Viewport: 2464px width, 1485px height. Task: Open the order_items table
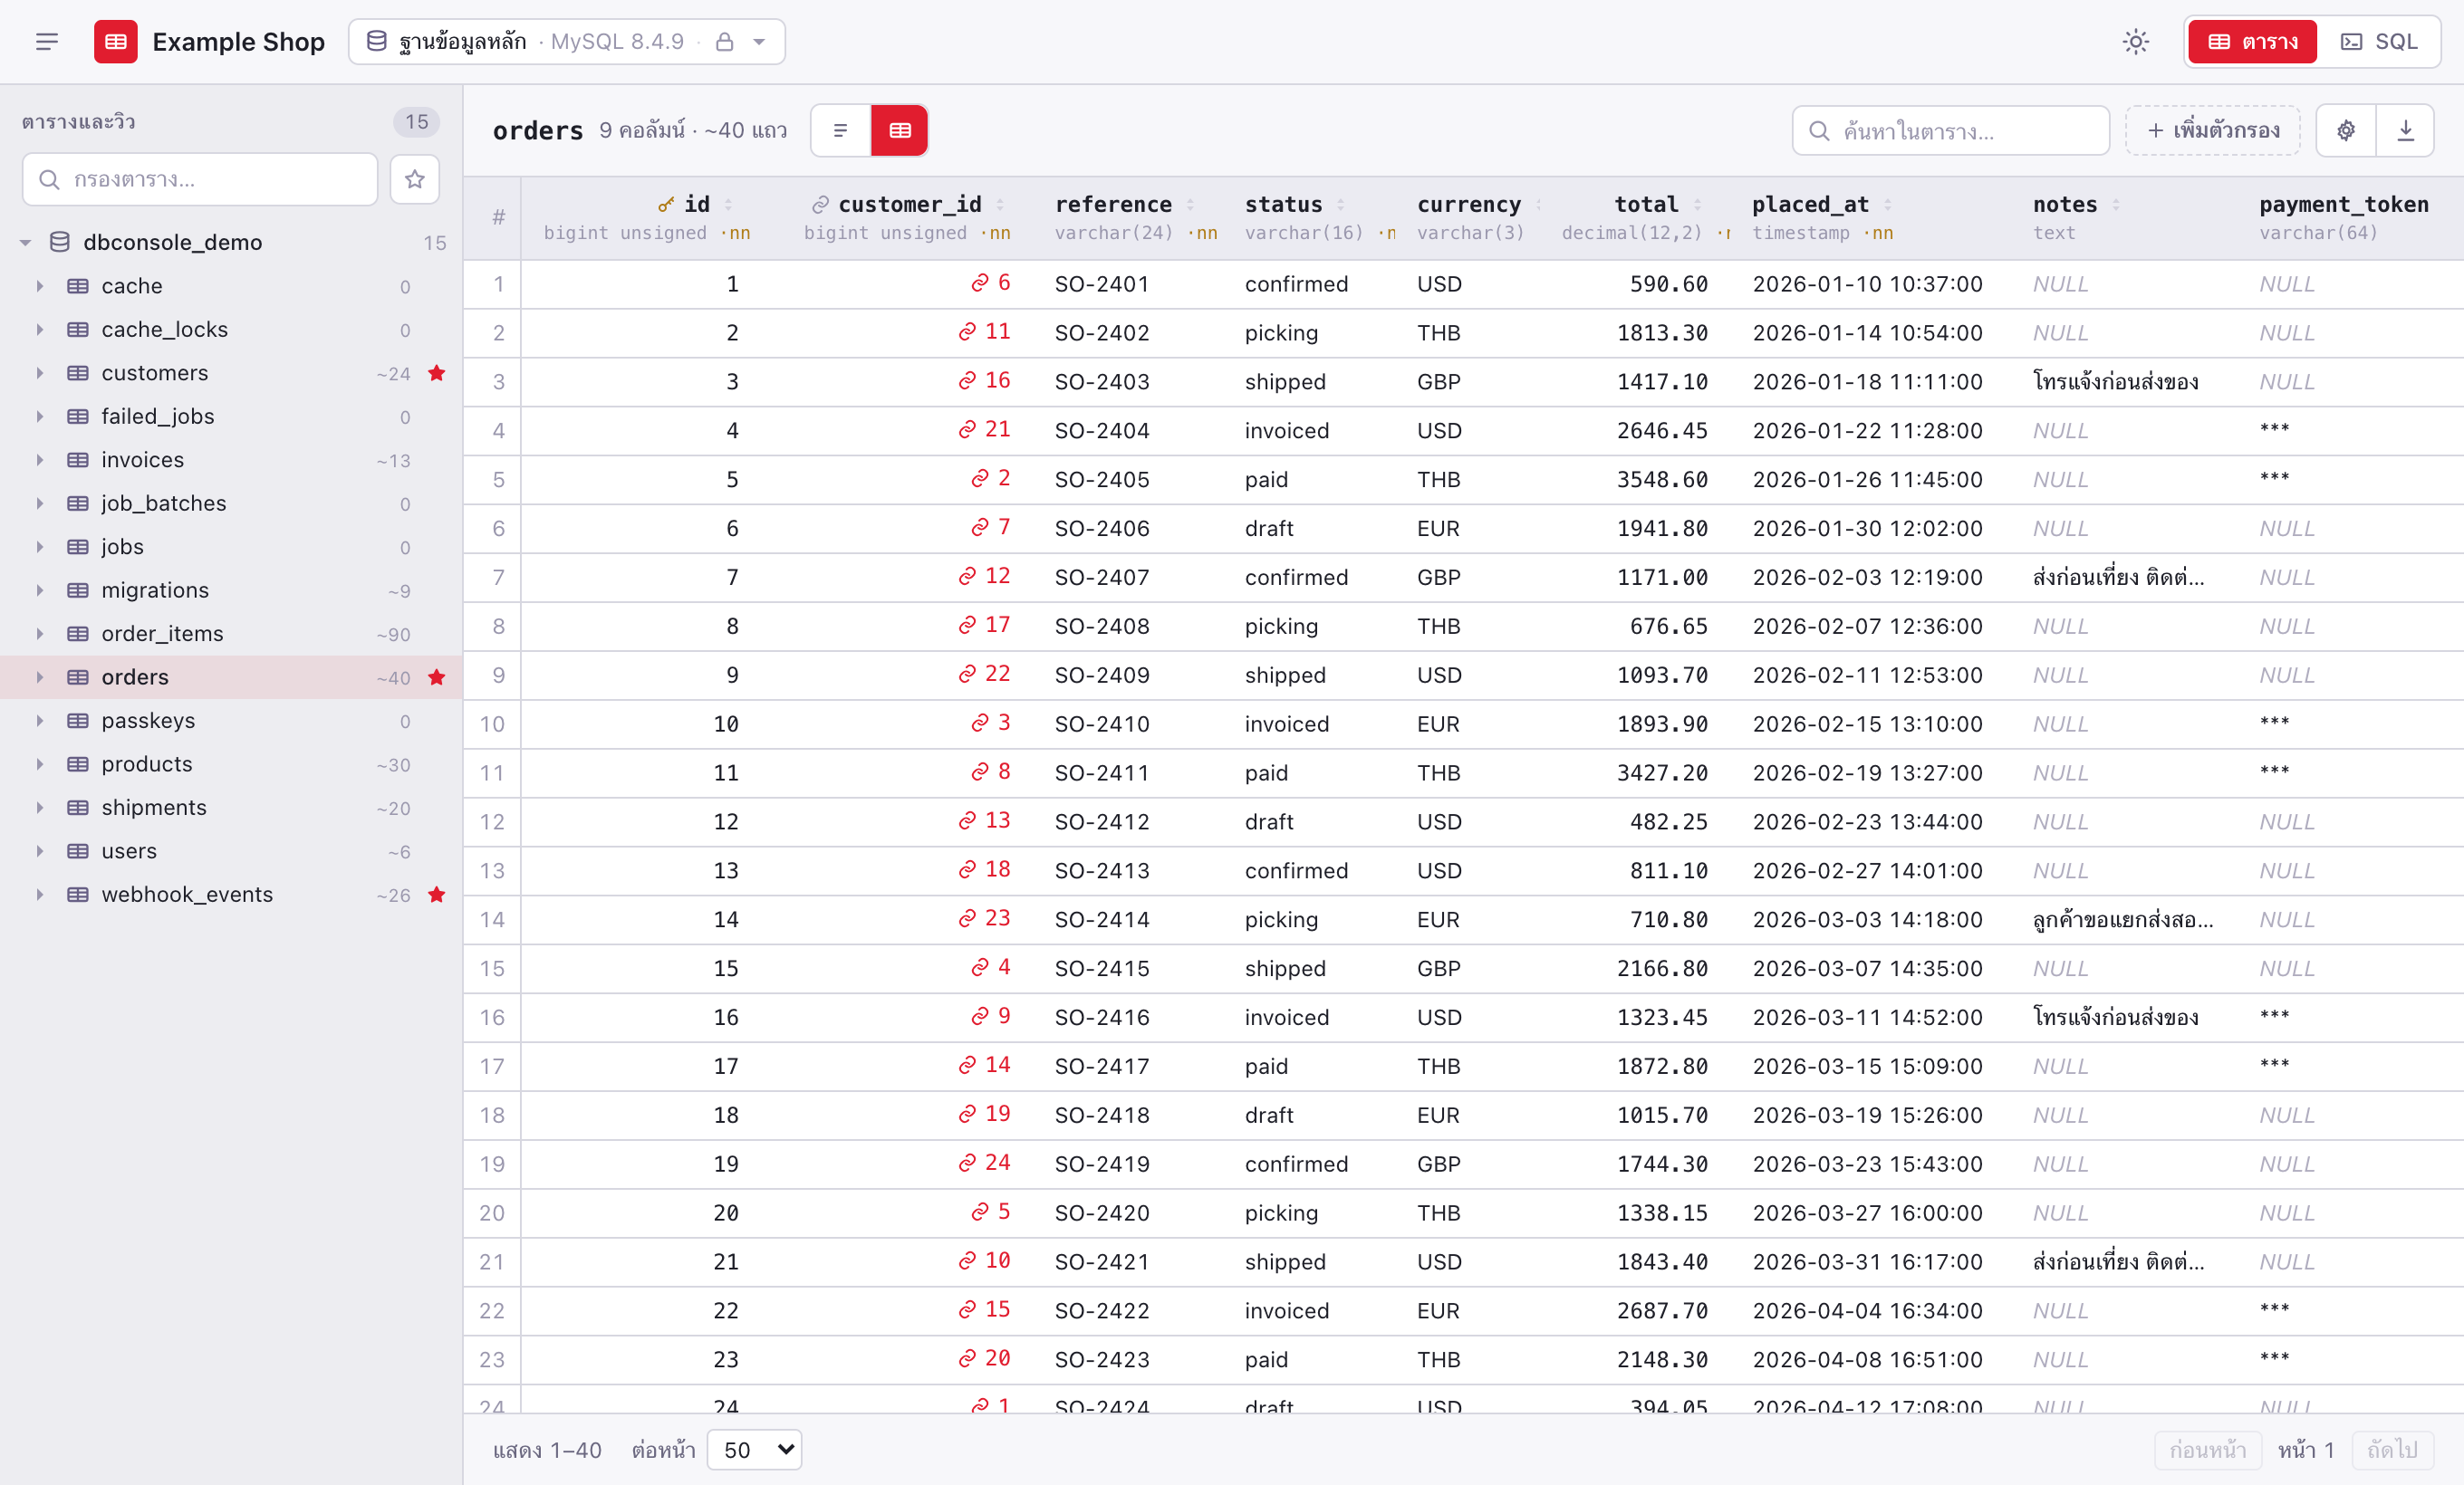tap(162, 634)
